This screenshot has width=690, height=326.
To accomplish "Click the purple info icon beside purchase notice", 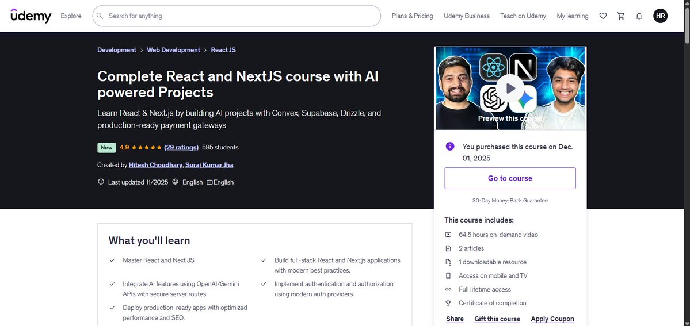I will 449,147.
